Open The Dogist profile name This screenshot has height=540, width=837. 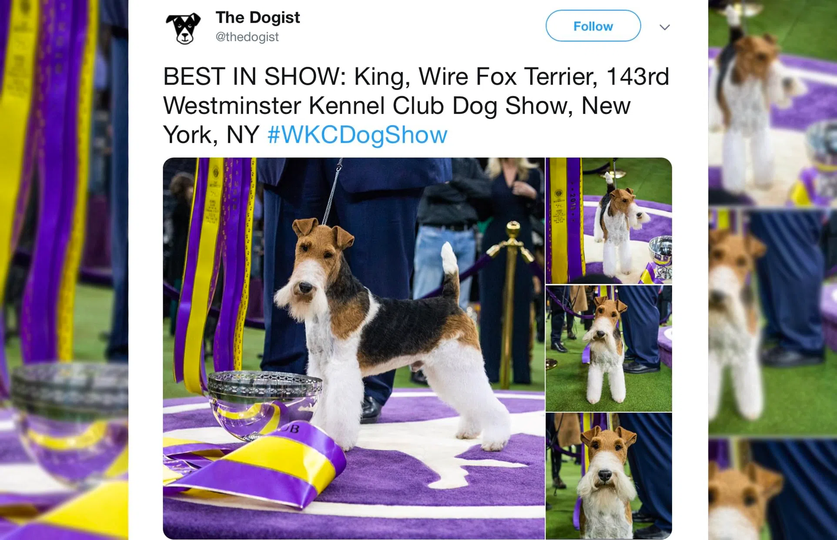pos(258,17)
